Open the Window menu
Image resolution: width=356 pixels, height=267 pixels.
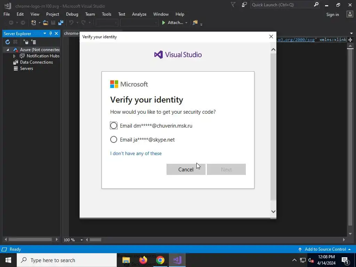pos(161,14)
